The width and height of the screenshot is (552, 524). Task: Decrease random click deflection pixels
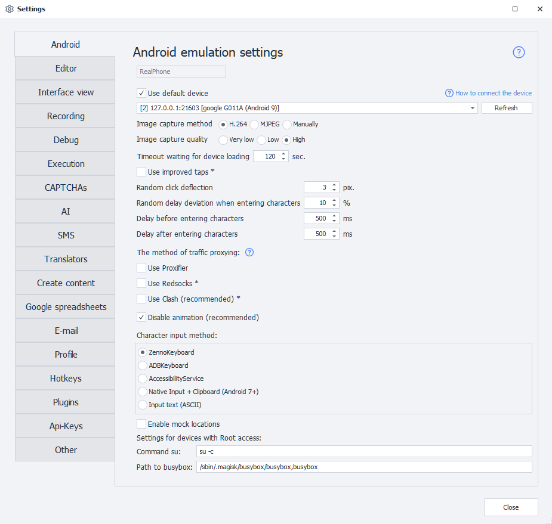click(x=334, y=190)
